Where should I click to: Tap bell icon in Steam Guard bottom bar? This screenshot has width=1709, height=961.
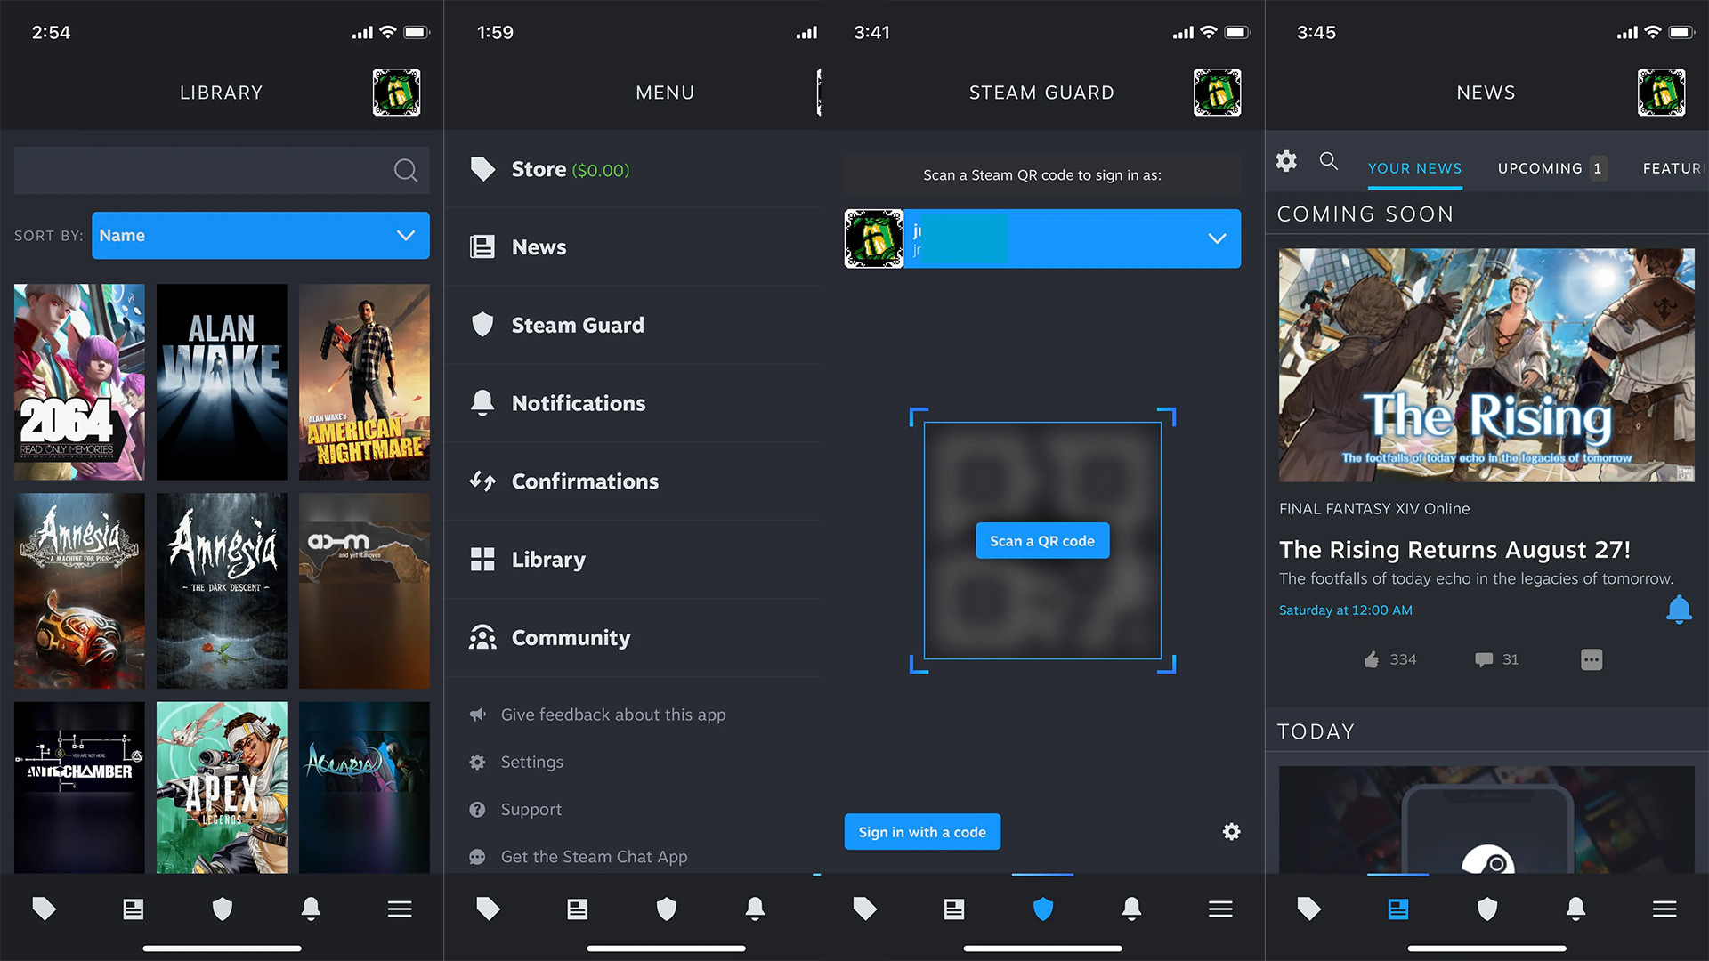1131,909
